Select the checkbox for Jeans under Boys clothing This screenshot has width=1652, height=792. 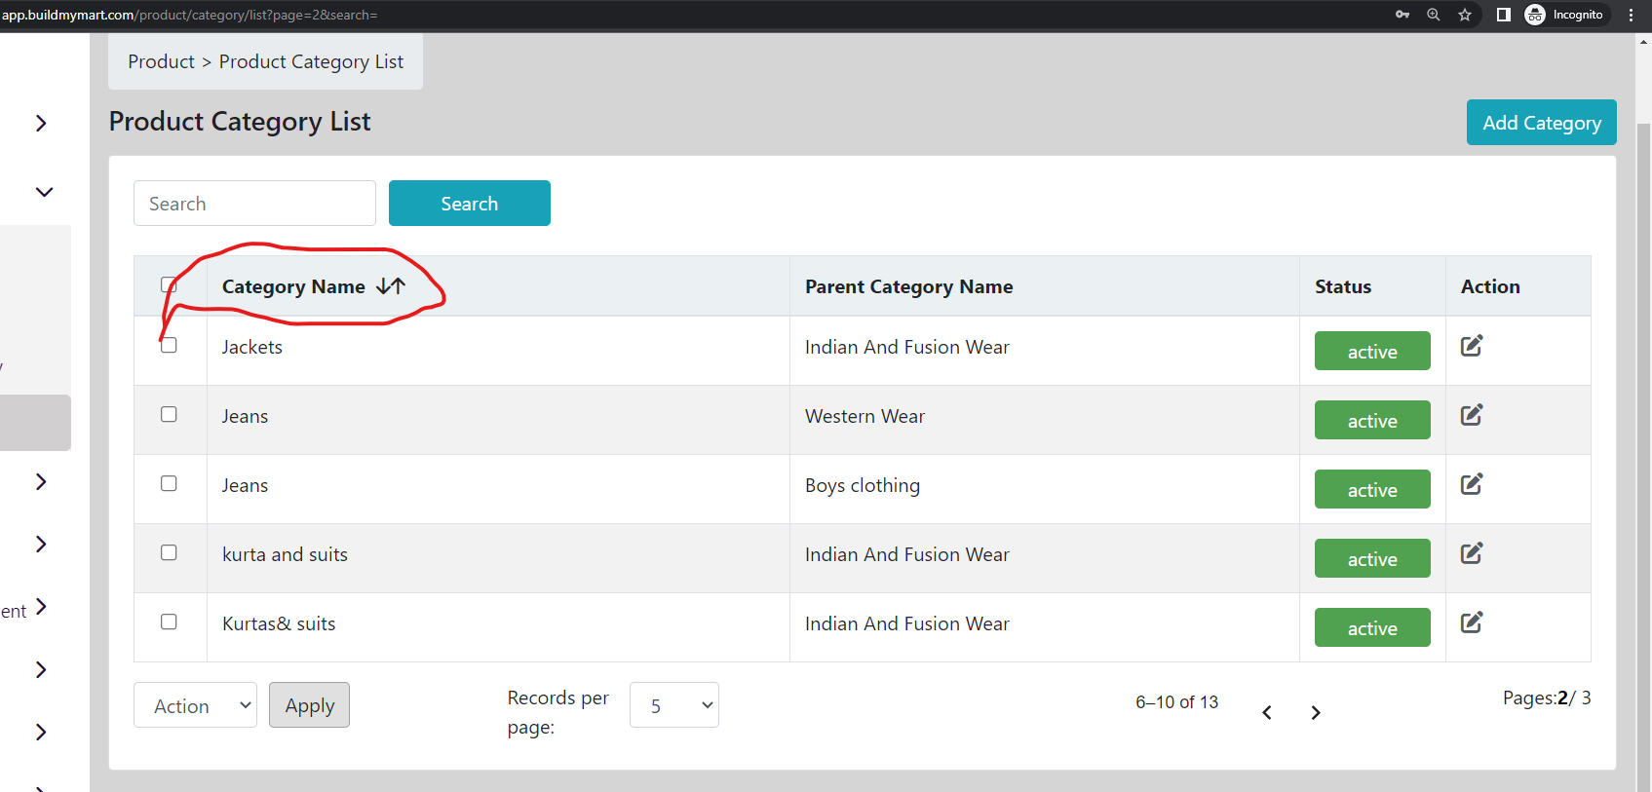[x=169, y=483]
